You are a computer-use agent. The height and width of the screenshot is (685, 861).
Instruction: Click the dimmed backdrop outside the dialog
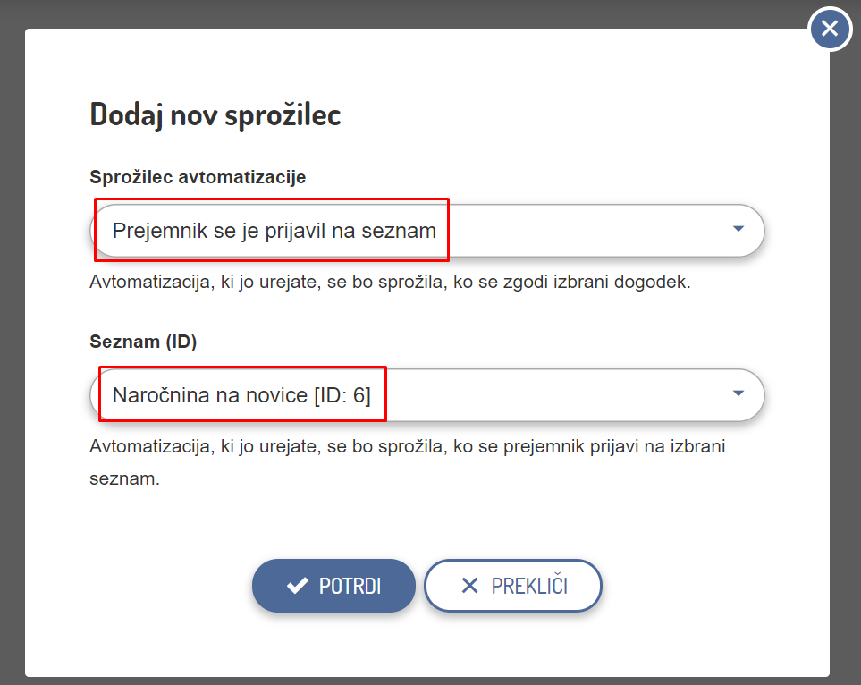click(x=11, y=358)
